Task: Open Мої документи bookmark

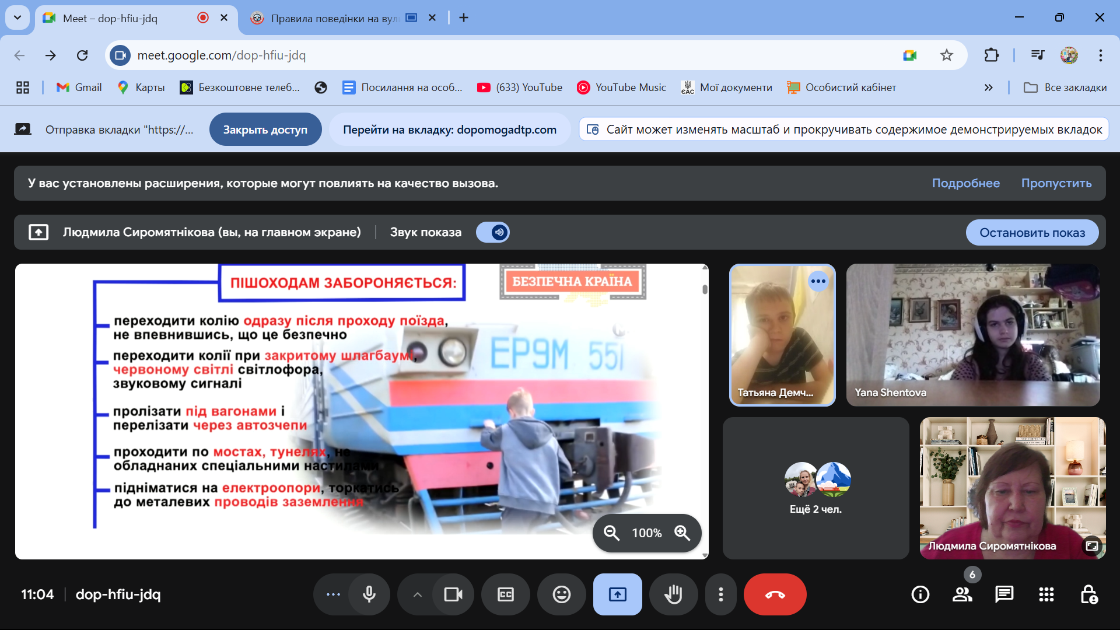Action: [727, 87]
